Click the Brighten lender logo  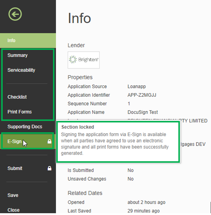(x=84, y=60)
